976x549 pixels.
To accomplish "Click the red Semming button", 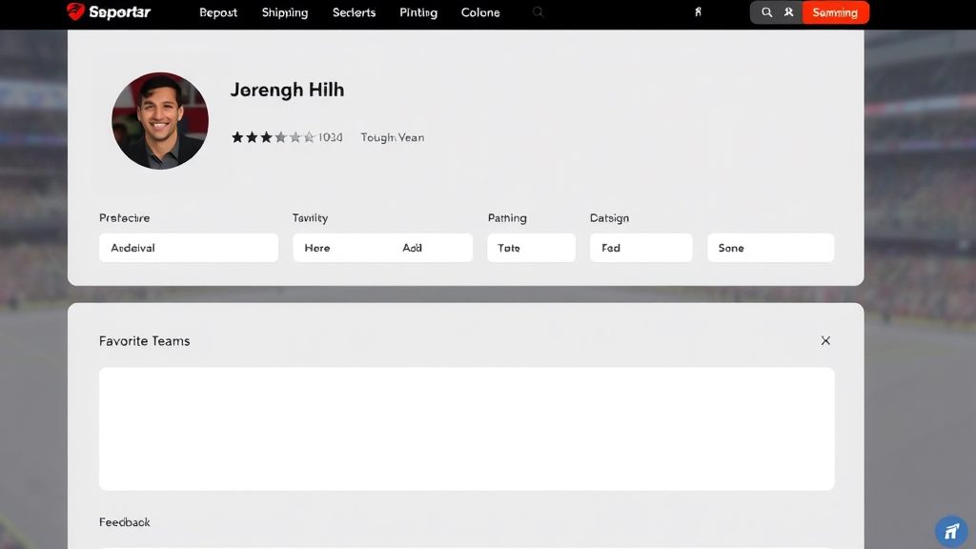I will pyautogui.click(x=835, y=12).
